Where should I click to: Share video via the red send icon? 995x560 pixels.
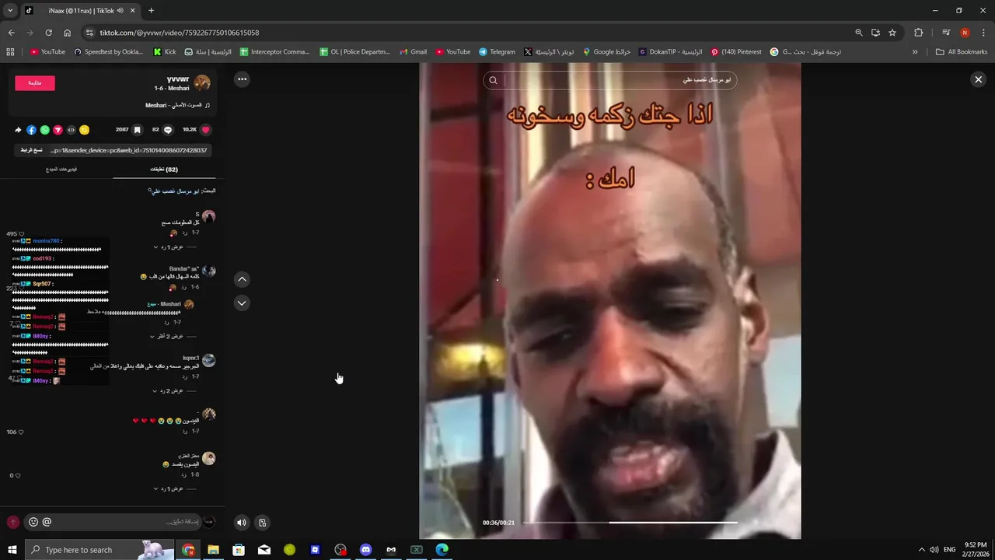point(58,130)
